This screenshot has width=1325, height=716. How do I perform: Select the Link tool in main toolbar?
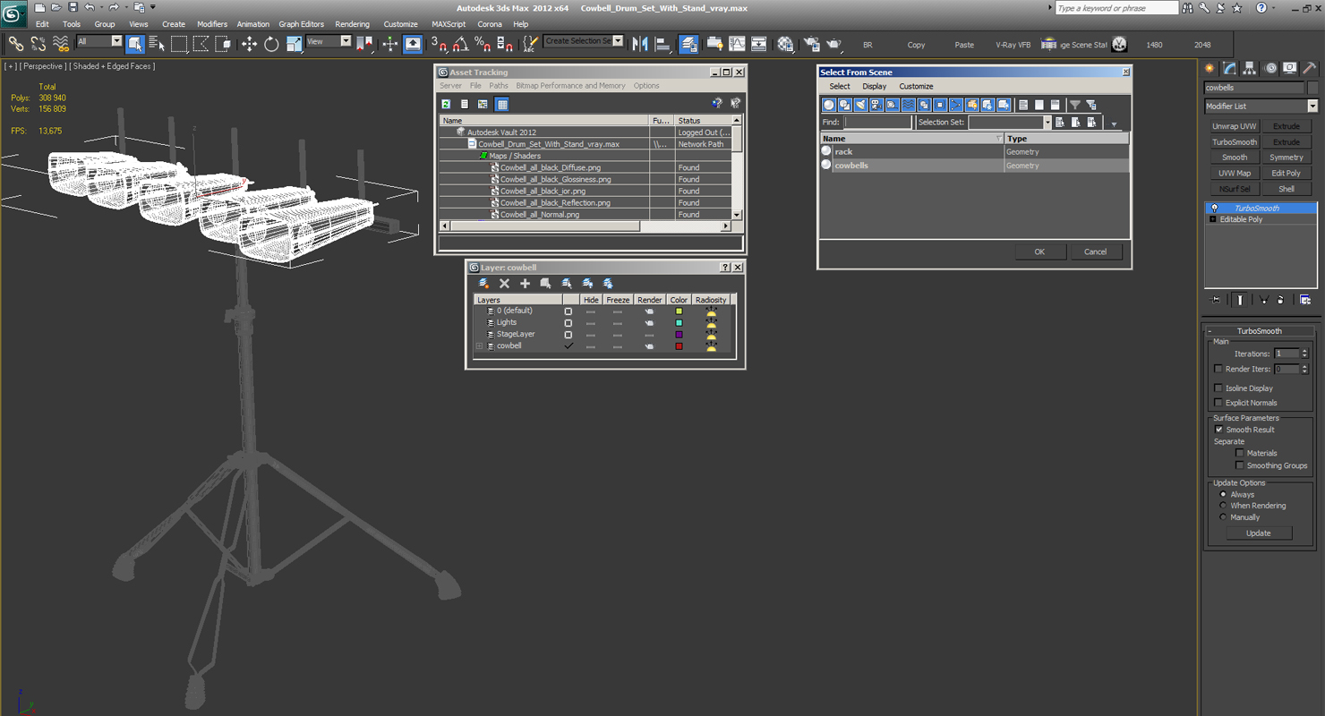15,43
